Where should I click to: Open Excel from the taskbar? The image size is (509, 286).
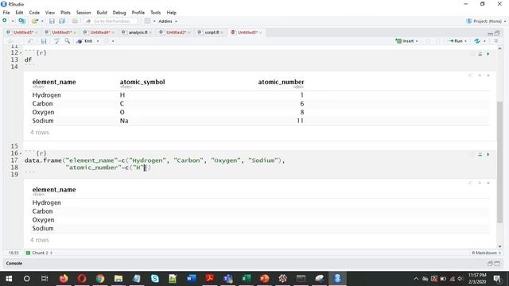pyautogui.click(x=246, y=279)
